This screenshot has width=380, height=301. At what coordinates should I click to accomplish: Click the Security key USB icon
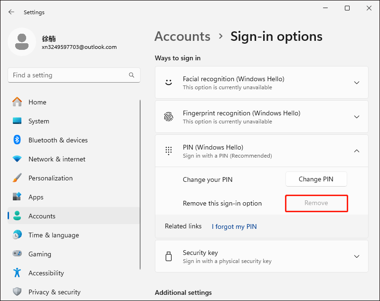pos(169,256)
